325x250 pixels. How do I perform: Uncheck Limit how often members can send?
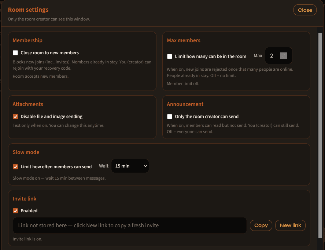15,167
